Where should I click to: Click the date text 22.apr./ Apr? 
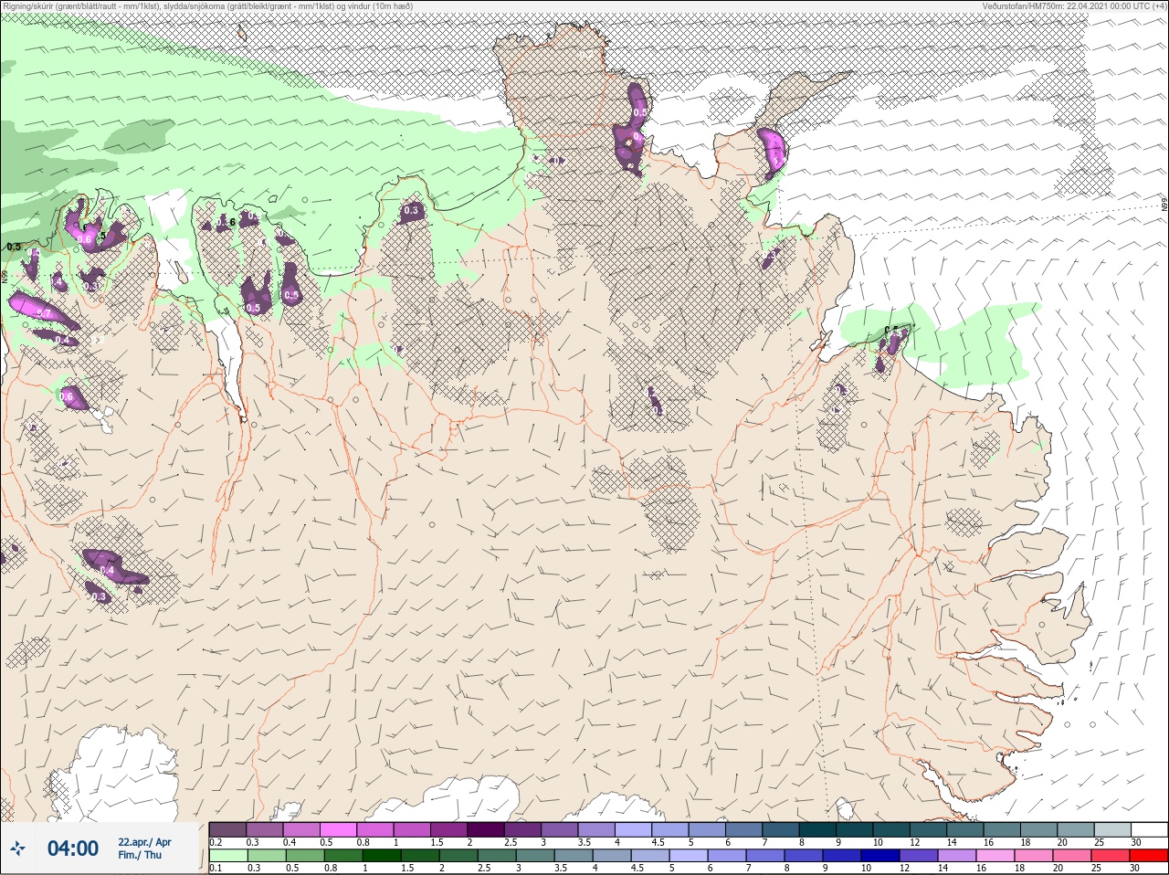(144, 842)
